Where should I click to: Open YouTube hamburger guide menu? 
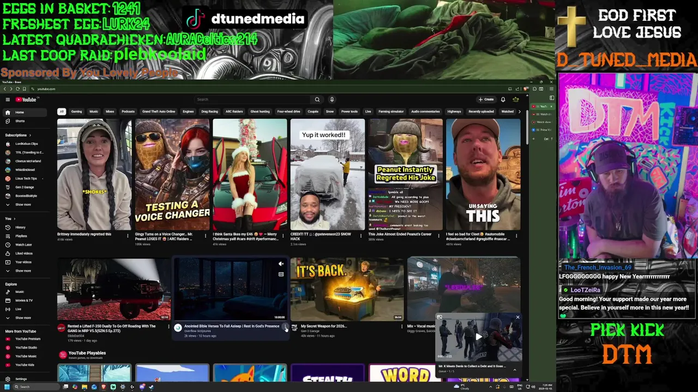pyautogui.click(x=8, y=100)
